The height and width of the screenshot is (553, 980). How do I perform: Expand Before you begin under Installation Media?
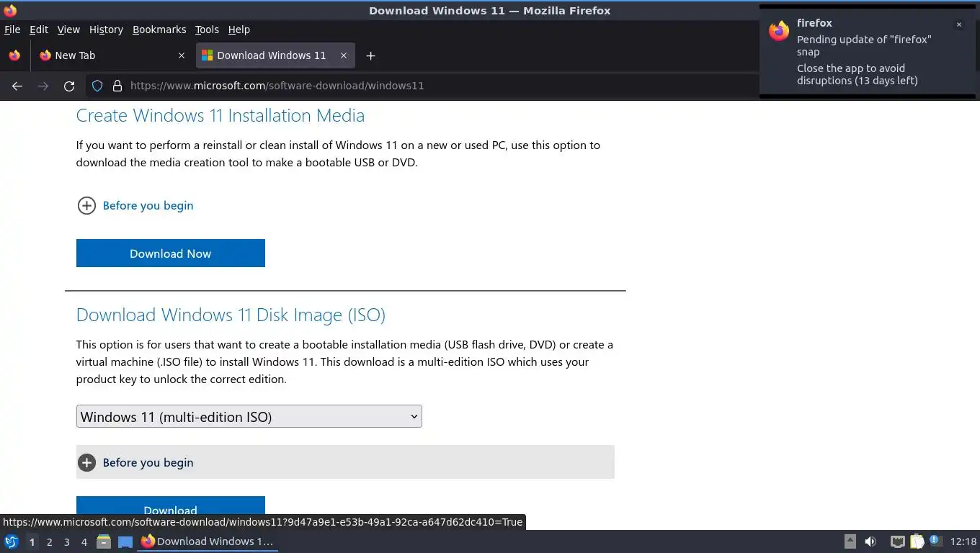(135, 206)
